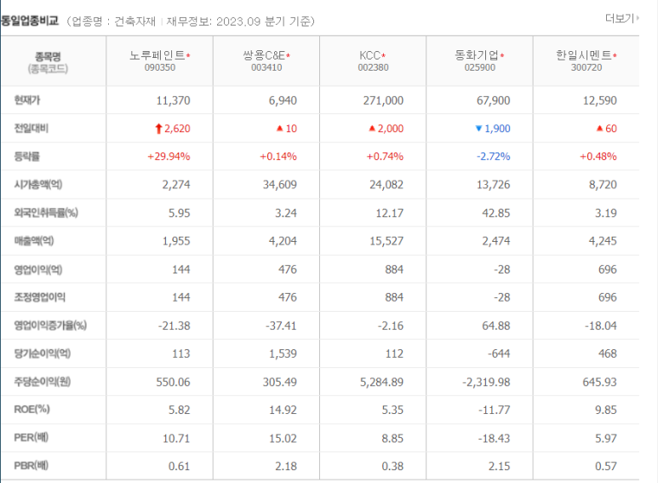Click the 영업이익증가율 value -37.41
This screenshot has height=483, width=658.
(x=281, y=326)
